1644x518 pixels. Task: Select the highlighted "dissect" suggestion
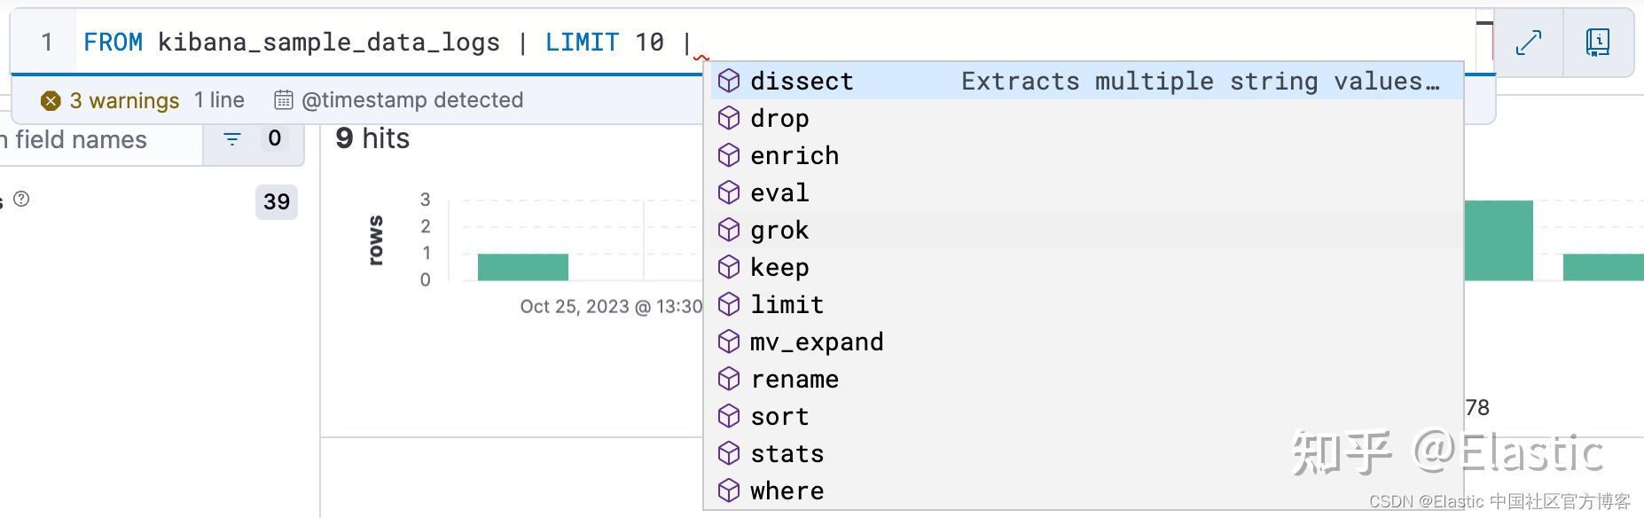click(802, 80)
